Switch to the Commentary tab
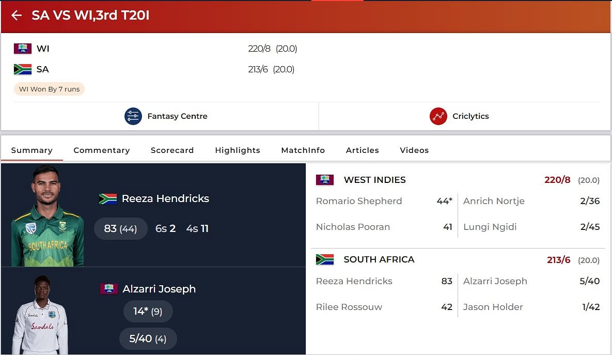This screenshot has height=355, width=612. pos(101,150)
